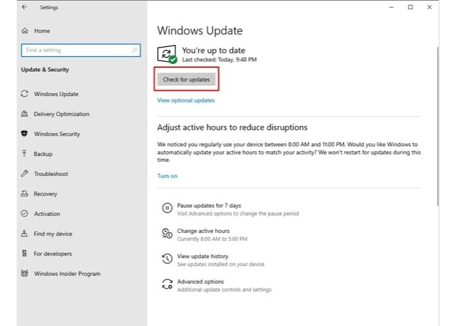Click the Home house icon

tap(25, 31)
